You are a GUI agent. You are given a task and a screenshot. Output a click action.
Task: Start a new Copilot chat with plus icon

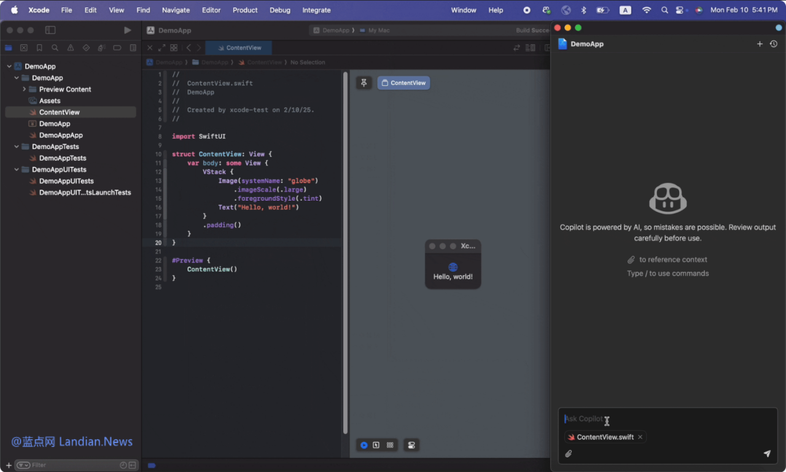pos(760,44)
